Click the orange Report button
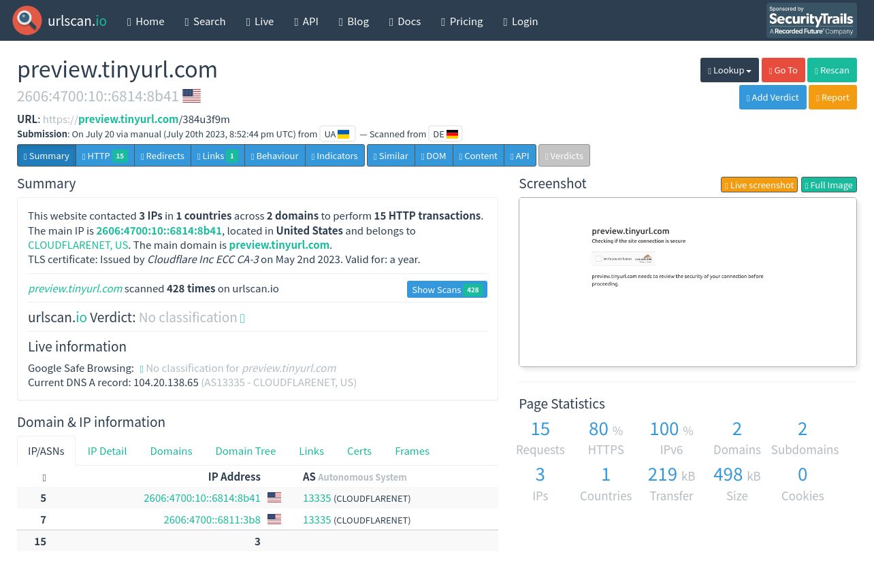 point(832,97)
